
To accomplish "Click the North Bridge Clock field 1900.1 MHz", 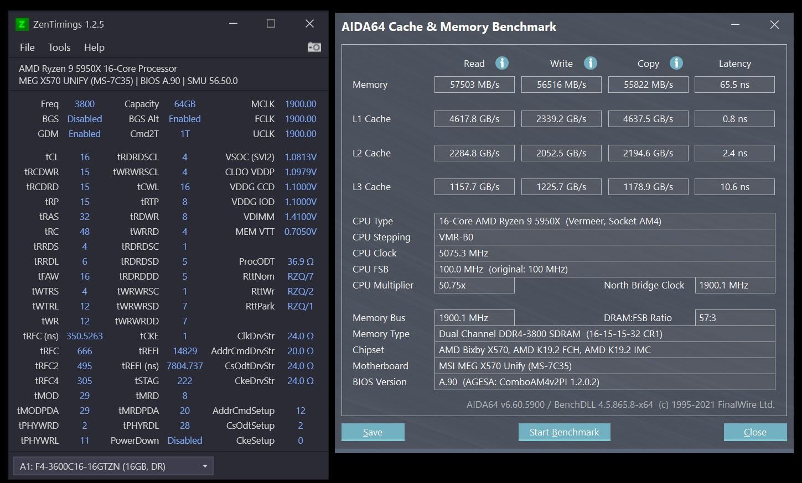I will pyautogui.click(x=734, y=285).
